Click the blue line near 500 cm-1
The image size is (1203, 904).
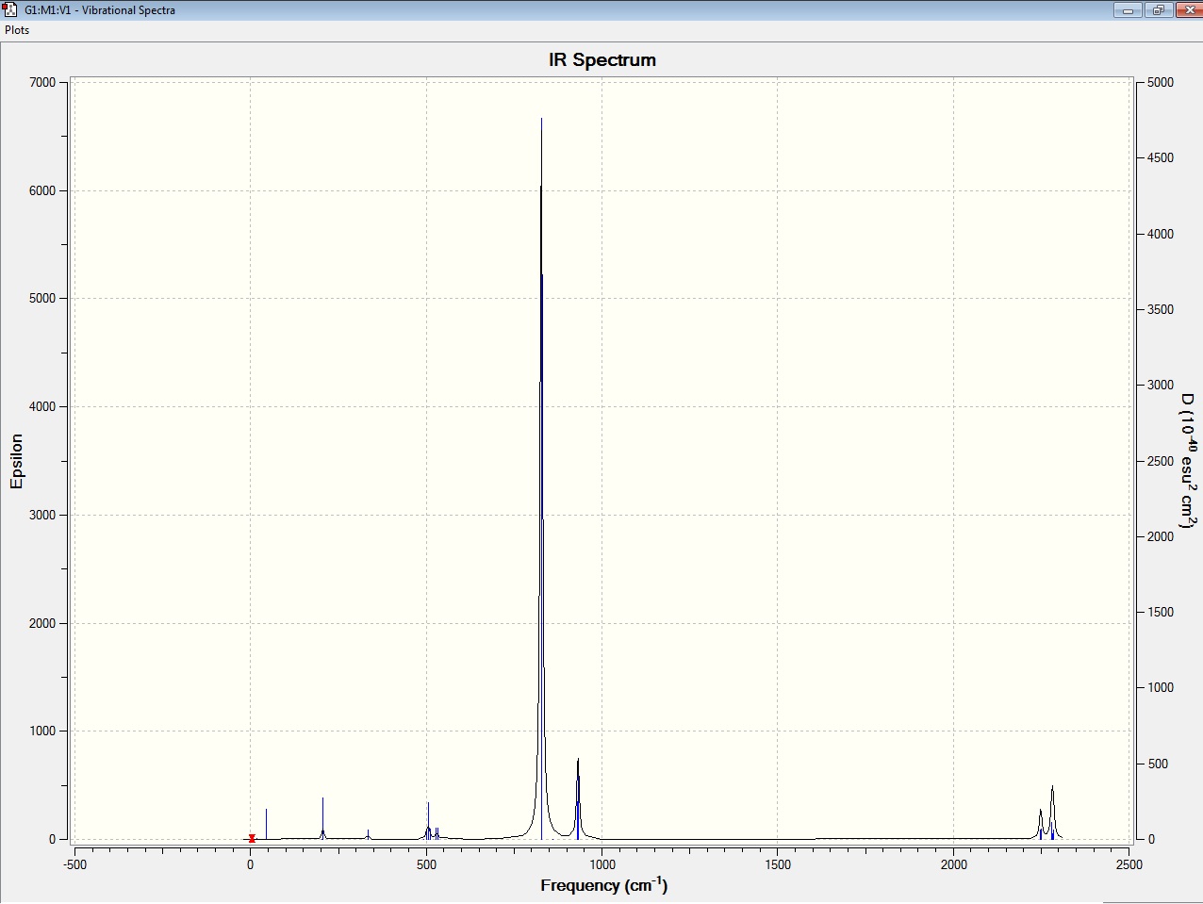click(428, 821)
